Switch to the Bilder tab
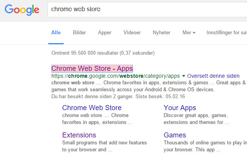The width and height of the screenshot is (247, 154). (80, 32)
